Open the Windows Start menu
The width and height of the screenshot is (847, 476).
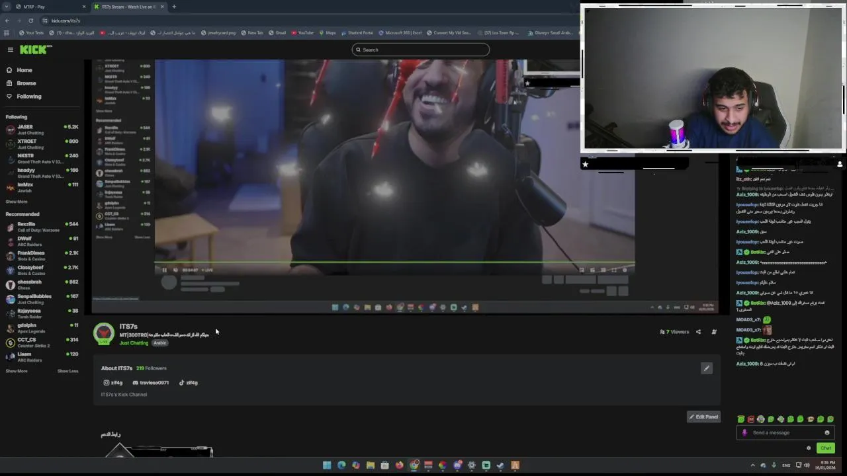point(327,465)
